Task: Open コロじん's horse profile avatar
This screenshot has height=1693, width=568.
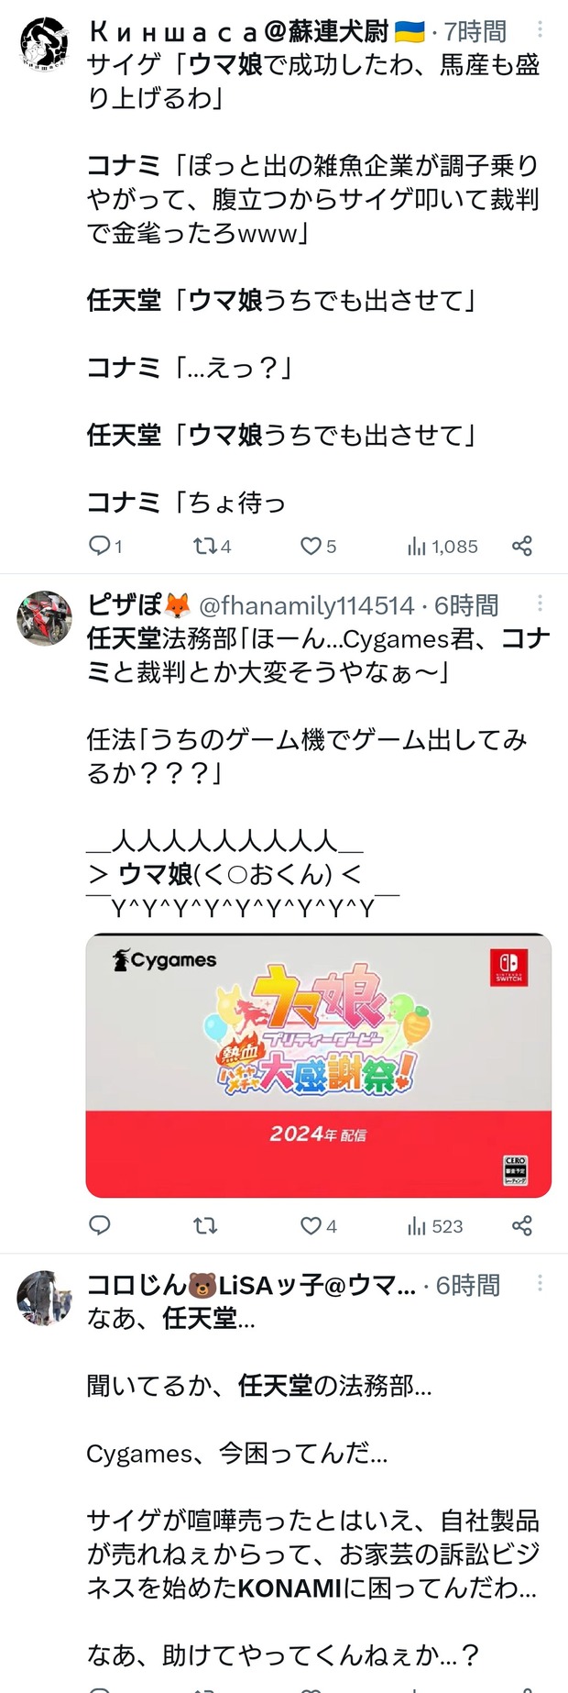Action: [44, 1298]
